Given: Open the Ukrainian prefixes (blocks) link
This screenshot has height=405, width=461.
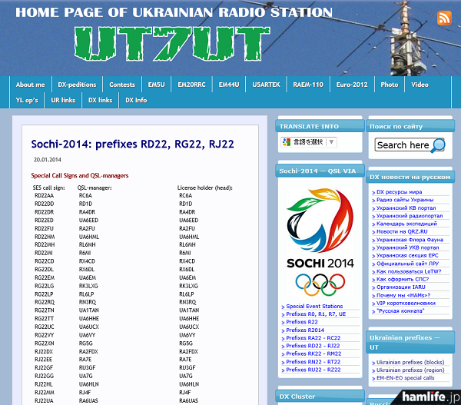Looking at the screenshot, I should 410,362.
